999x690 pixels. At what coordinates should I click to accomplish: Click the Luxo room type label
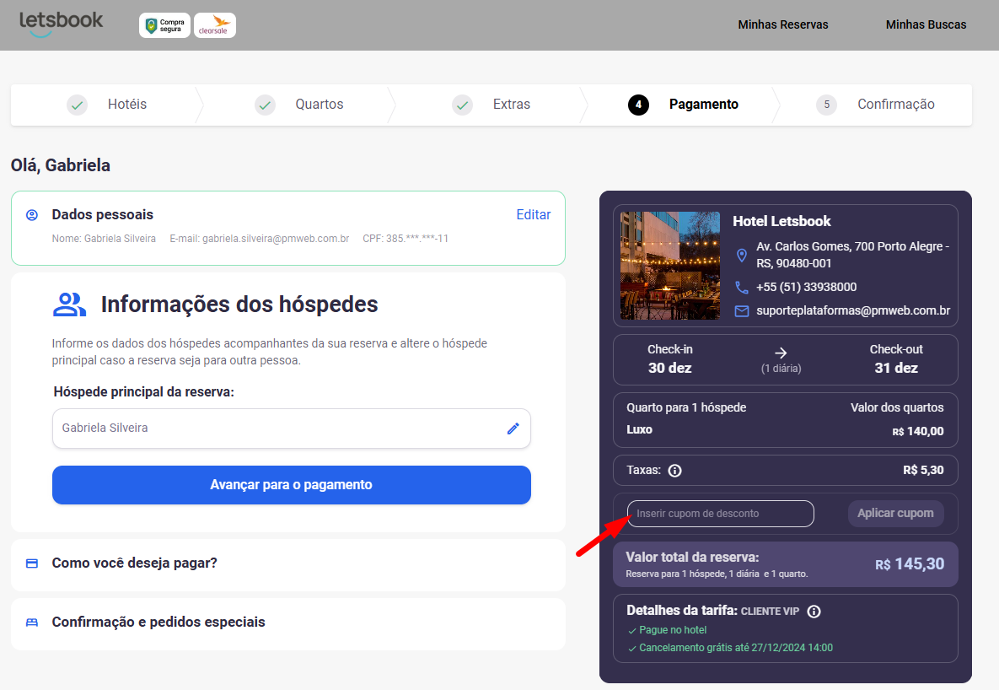point(639,430)
